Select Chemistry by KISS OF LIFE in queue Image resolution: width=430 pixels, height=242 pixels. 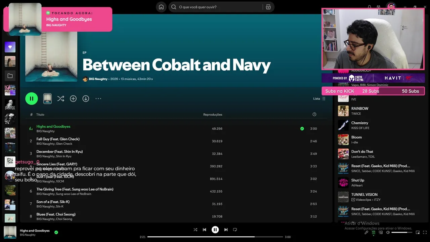[x=360, y=123]
